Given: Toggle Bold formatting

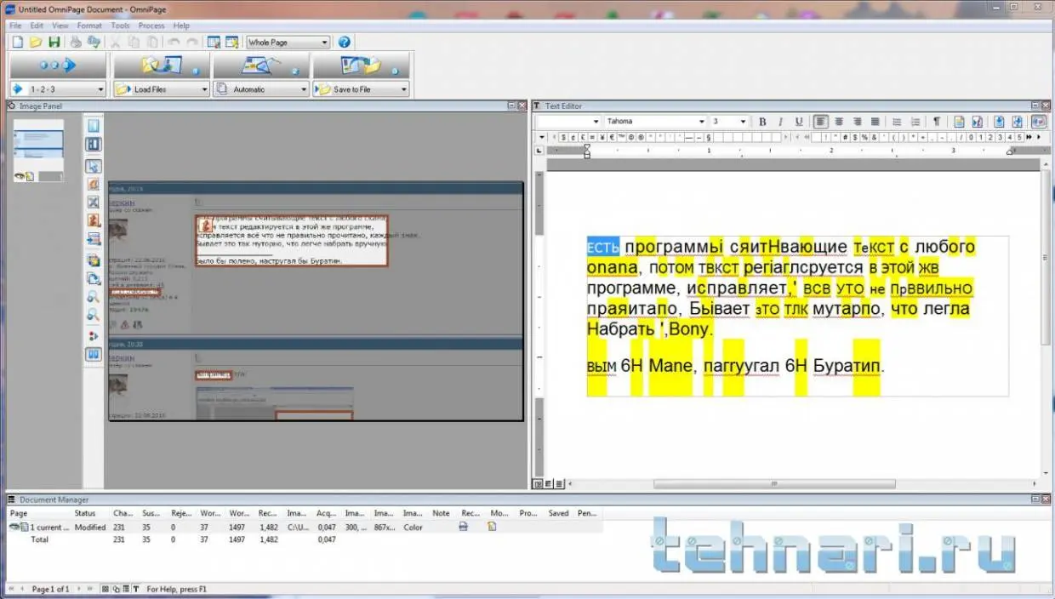Looking at the screenshot, I should coord(762,122).
